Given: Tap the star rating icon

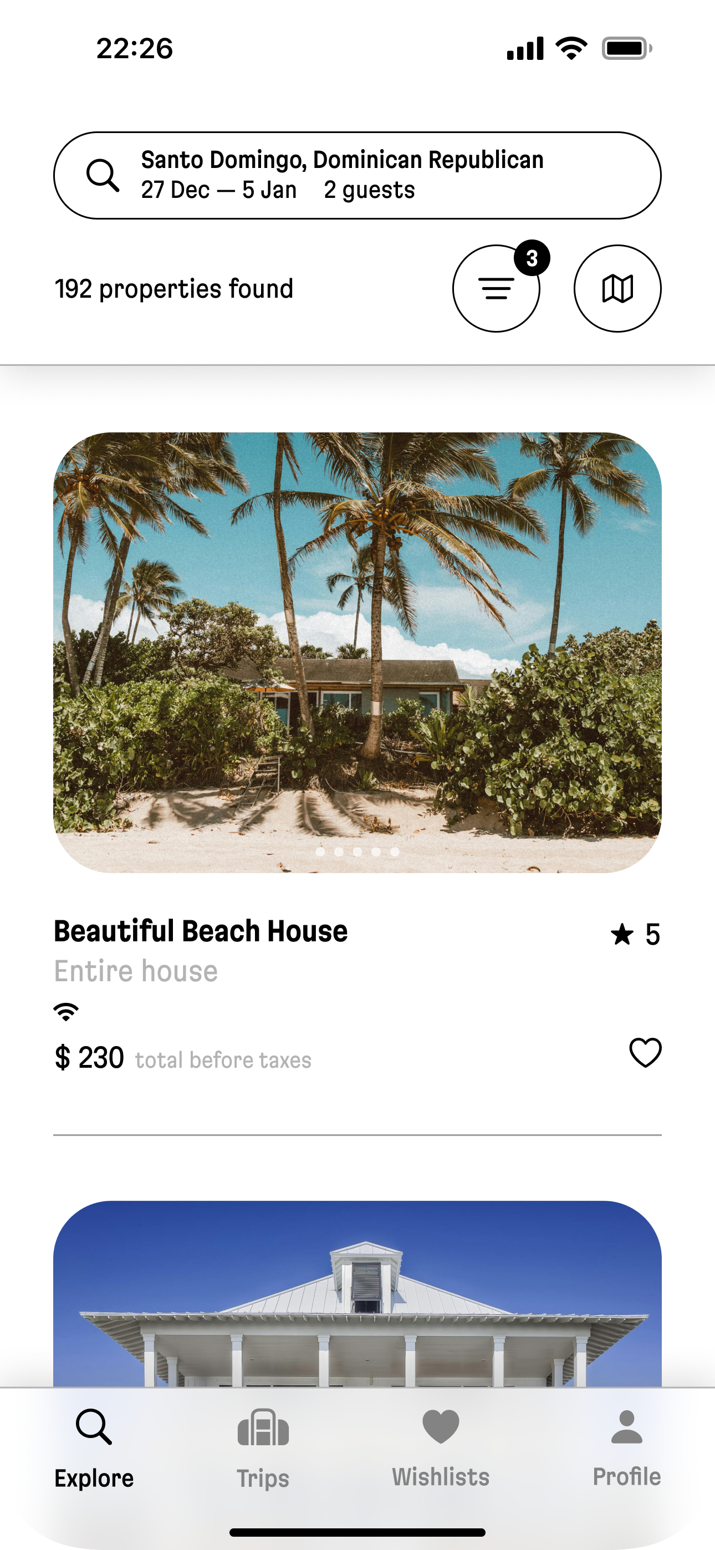Looking at the screenshot, I should [622, 935].
